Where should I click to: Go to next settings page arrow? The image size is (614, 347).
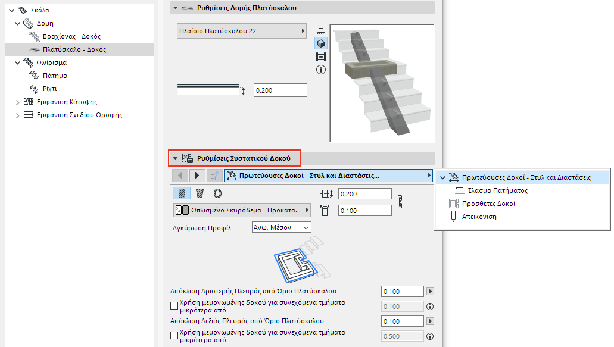click(x=197, y=176)
